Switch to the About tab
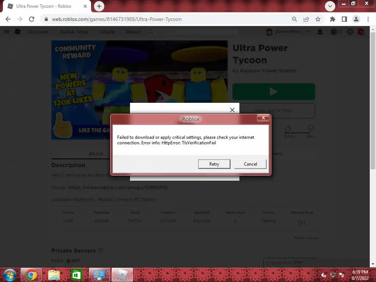Image resolution: width=376 pixels, height=282 pixels. click(96, 154)
